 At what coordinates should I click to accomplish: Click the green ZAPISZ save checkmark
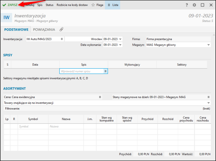click(4, 5)
